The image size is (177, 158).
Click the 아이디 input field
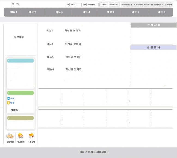point(75,5)
